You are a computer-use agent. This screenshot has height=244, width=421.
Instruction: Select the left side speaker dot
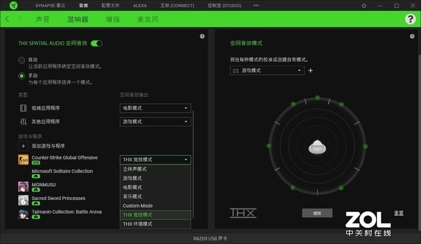(269, 146)
